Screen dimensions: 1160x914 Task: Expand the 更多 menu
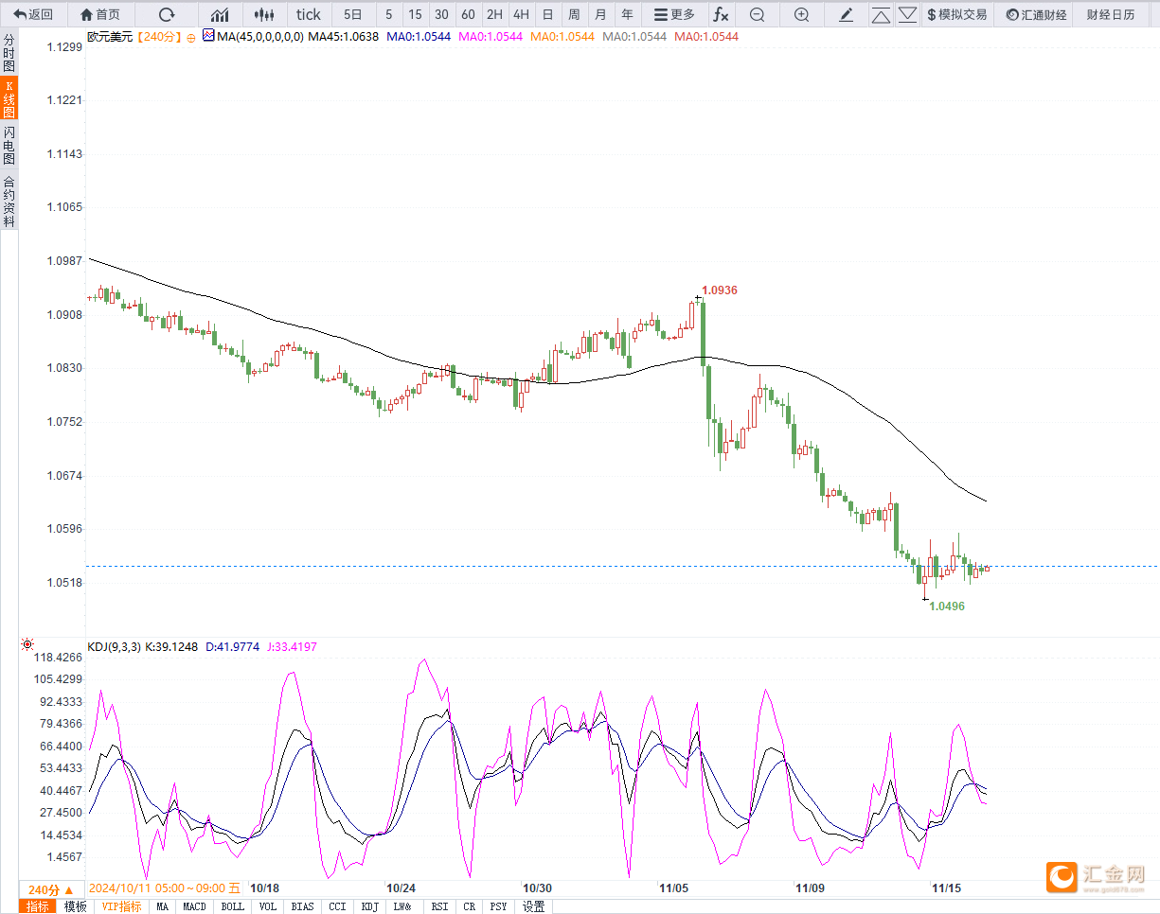point(674,14)
